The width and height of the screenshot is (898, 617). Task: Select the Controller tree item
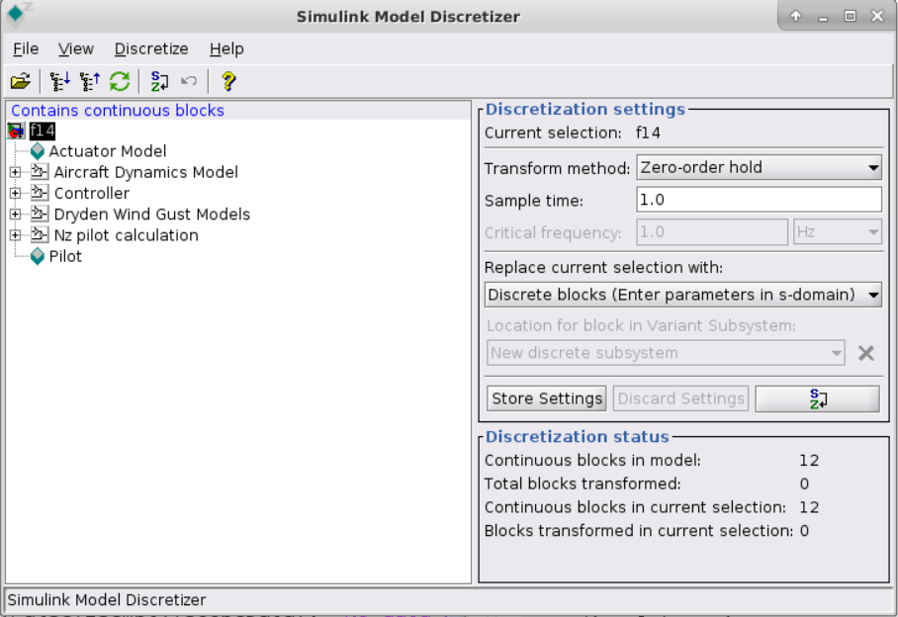click(x=92, y=194)
